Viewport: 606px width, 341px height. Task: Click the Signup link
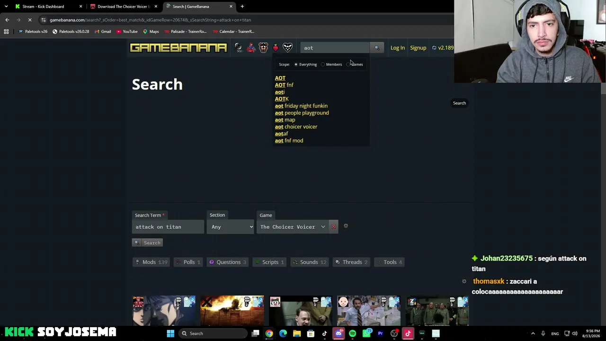418,48
